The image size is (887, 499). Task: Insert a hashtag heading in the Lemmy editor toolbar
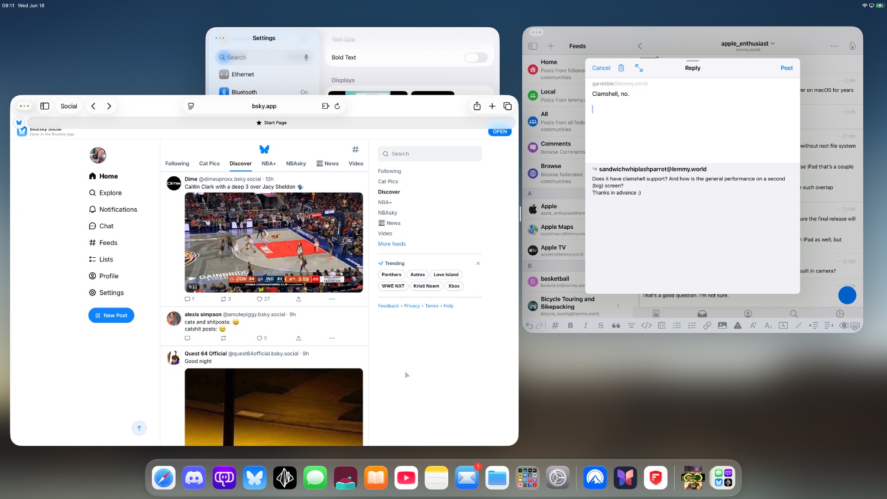(x=555, y=325)
